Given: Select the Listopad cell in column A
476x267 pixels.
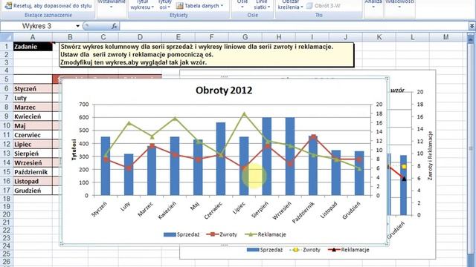Looking at the screenshot, I should 33,181.
